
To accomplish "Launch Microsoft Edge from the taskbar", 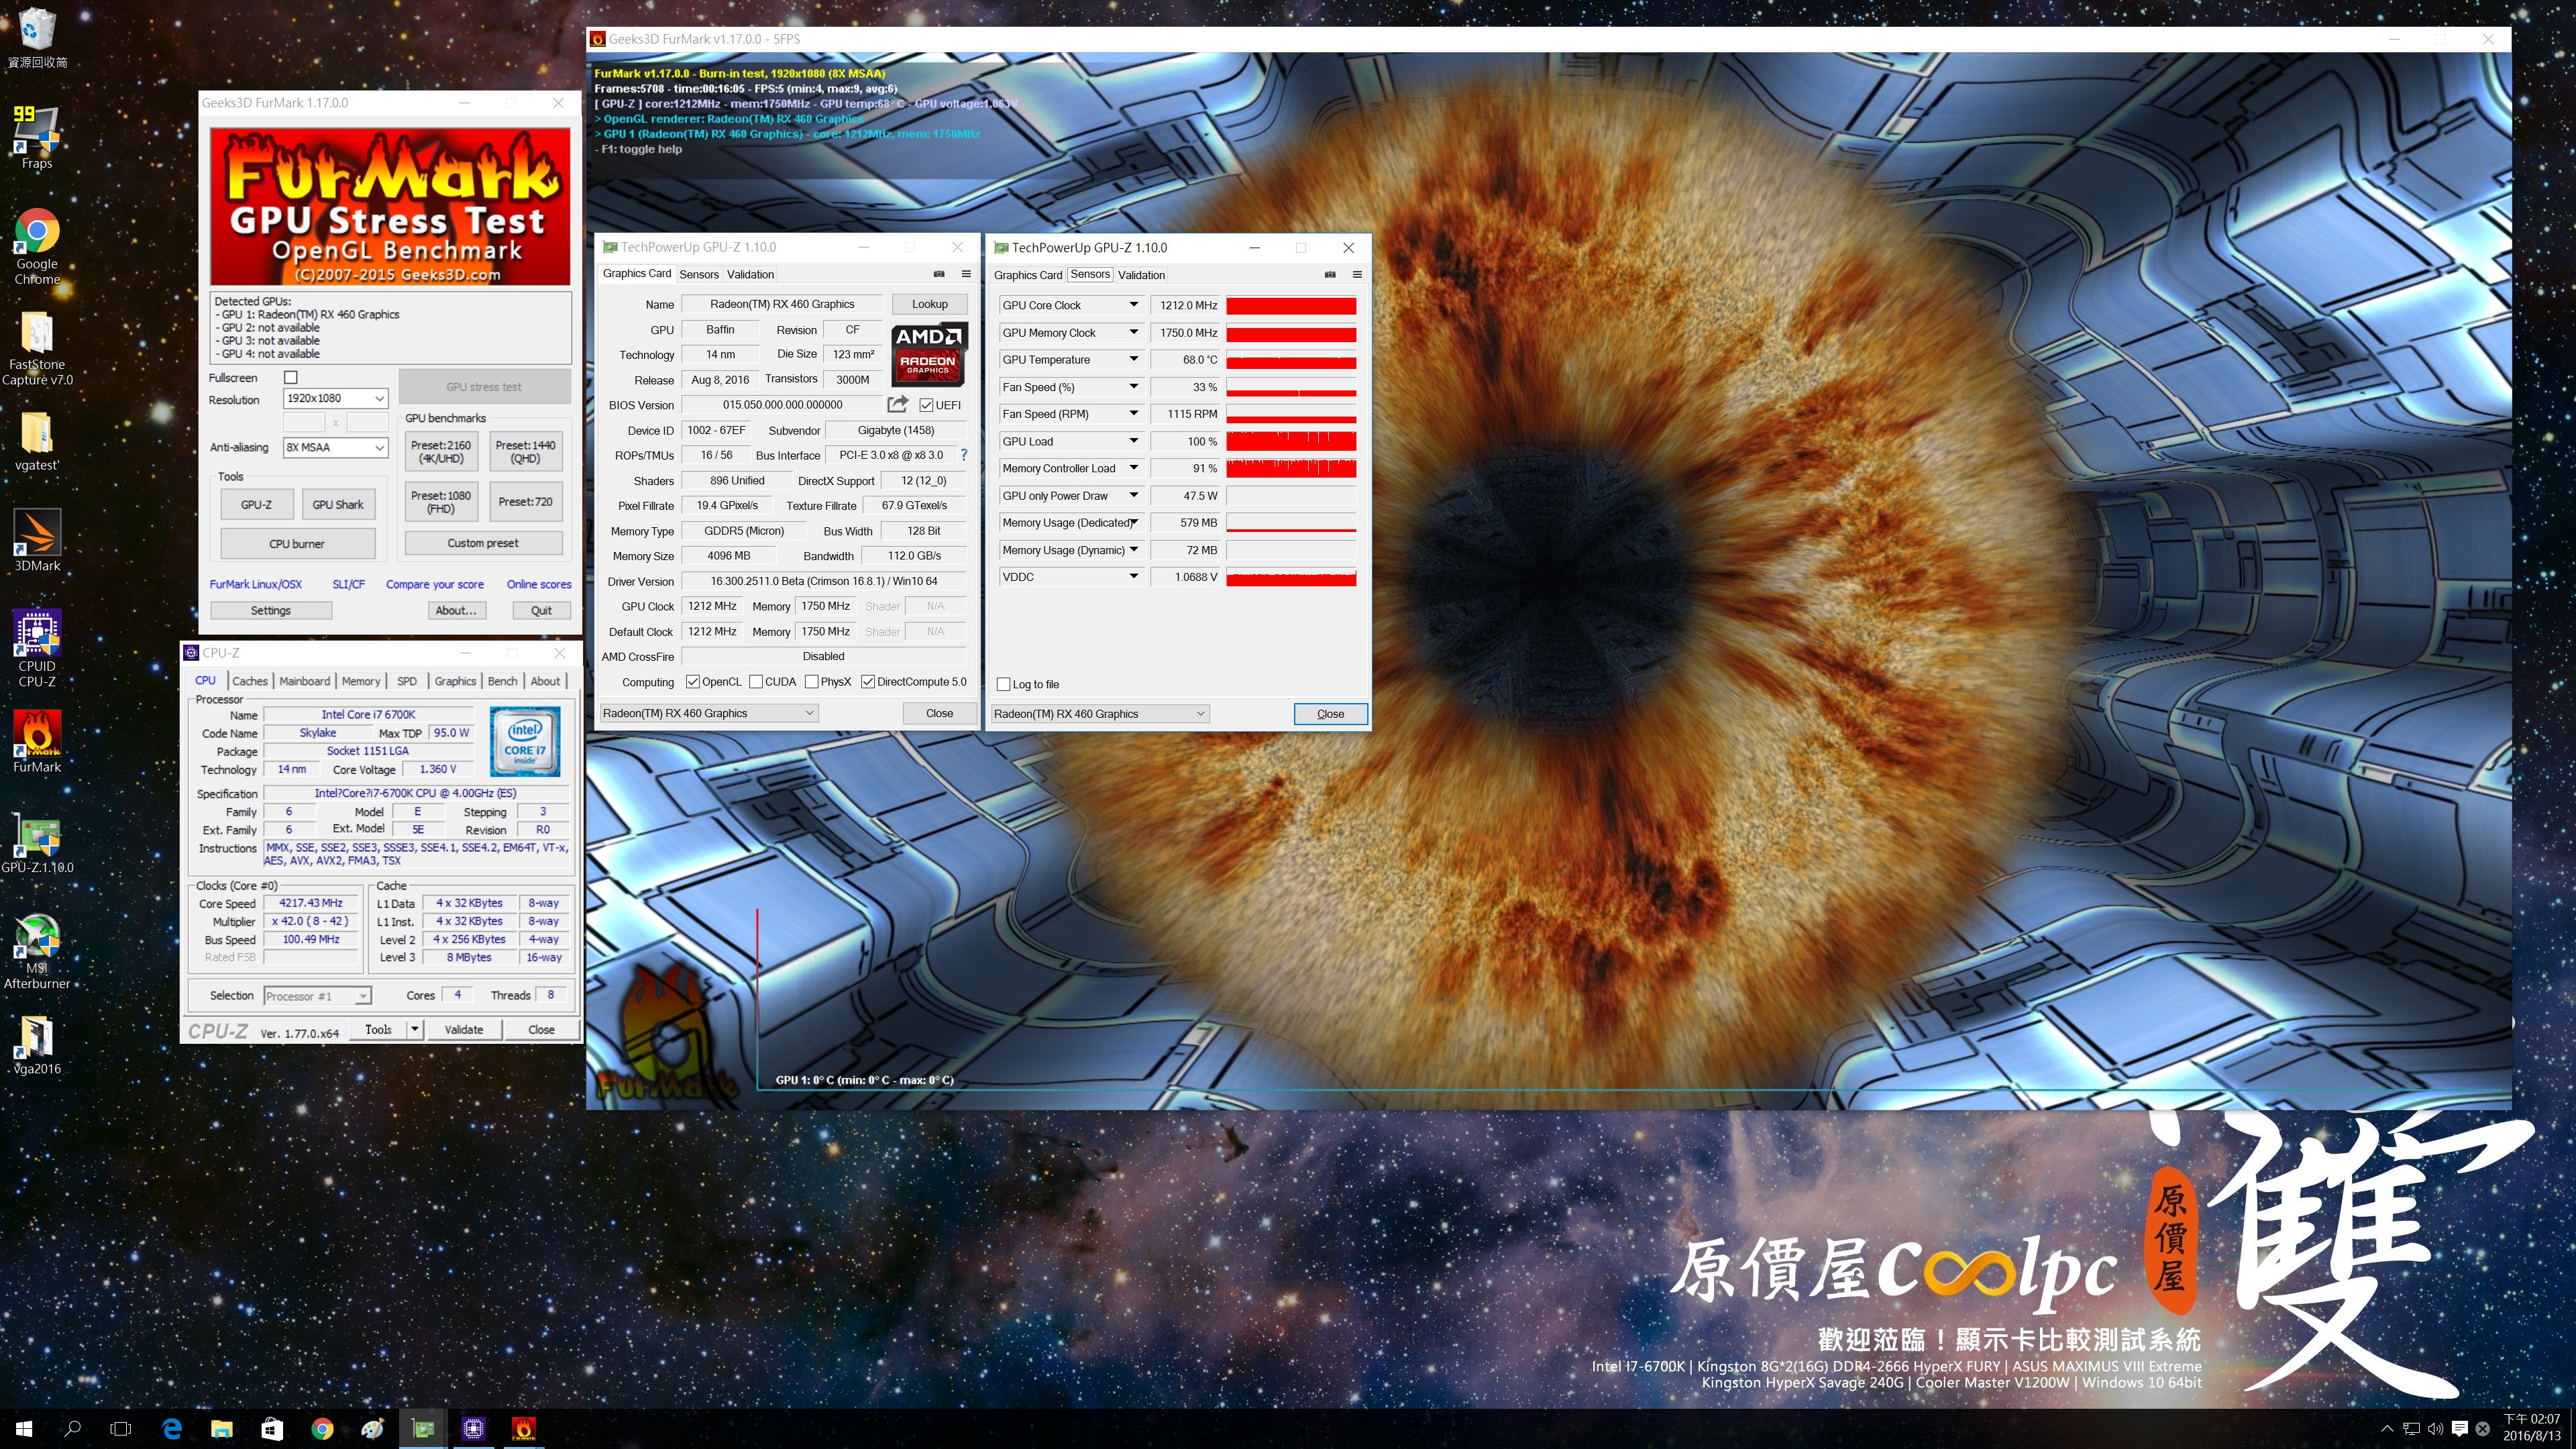I will pyautogui.click(x=172, y=1429).
